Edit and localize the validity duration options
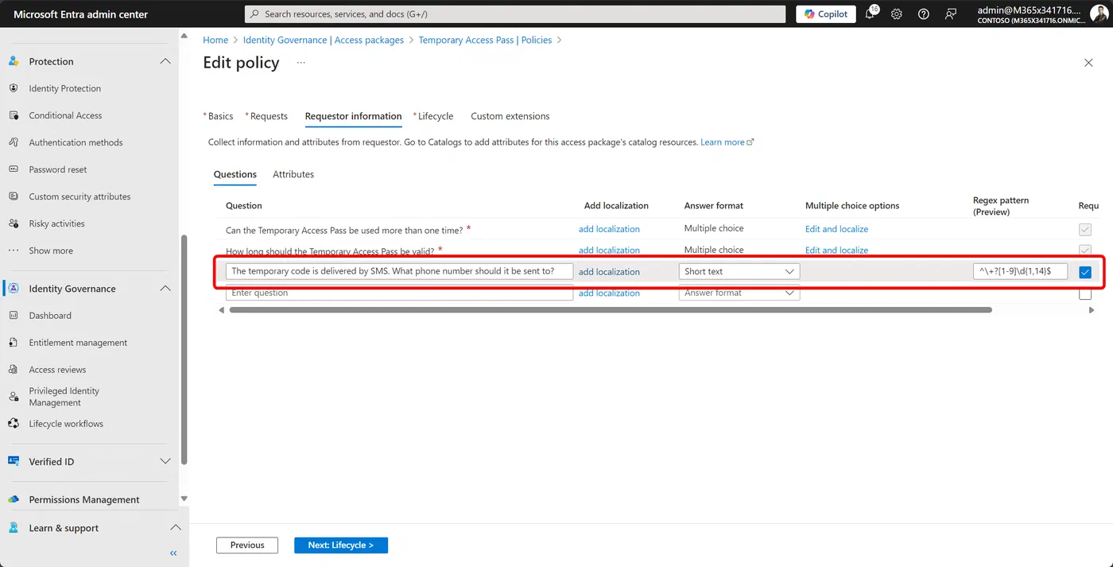Screen dimensions: 1113x567 [836, 250]
